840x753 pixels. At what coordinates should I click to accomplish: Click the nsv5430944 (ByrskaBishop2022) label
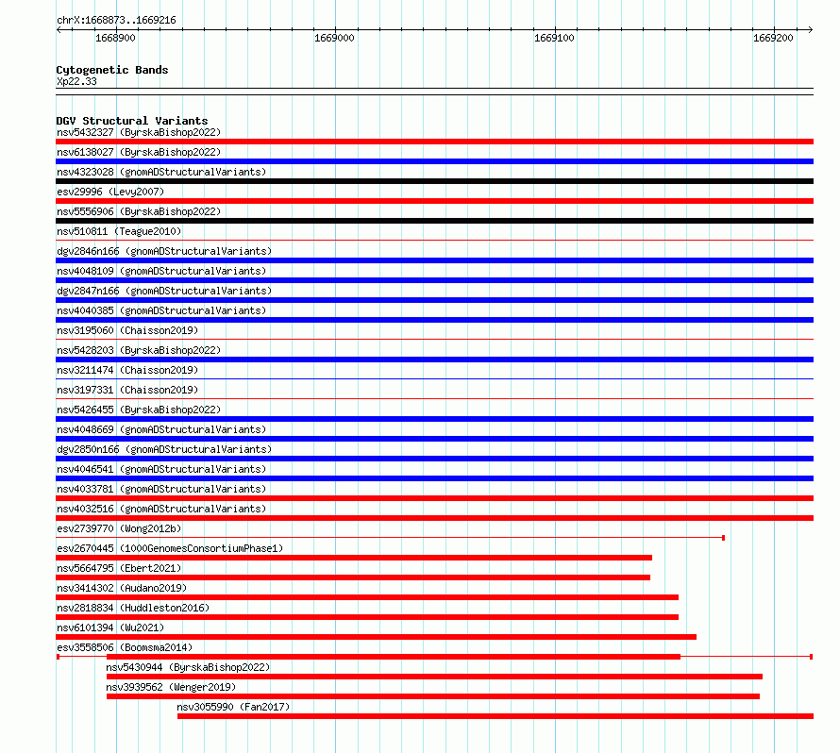[x=188, y=667]
